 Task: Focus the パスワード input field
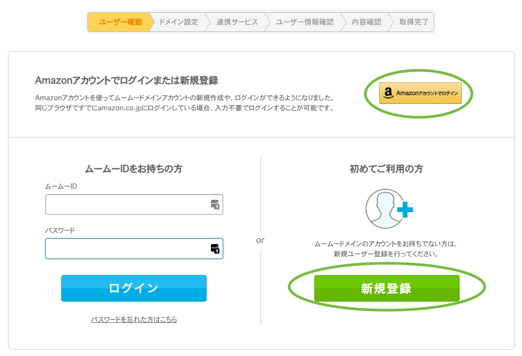click(134, 248)
